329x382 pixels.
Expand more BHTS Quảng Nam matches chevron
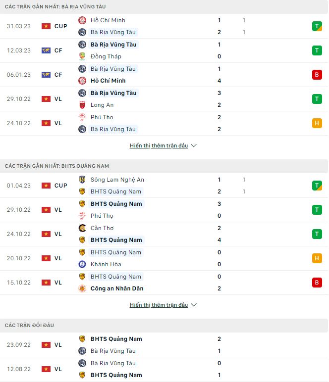pos(194,305)
